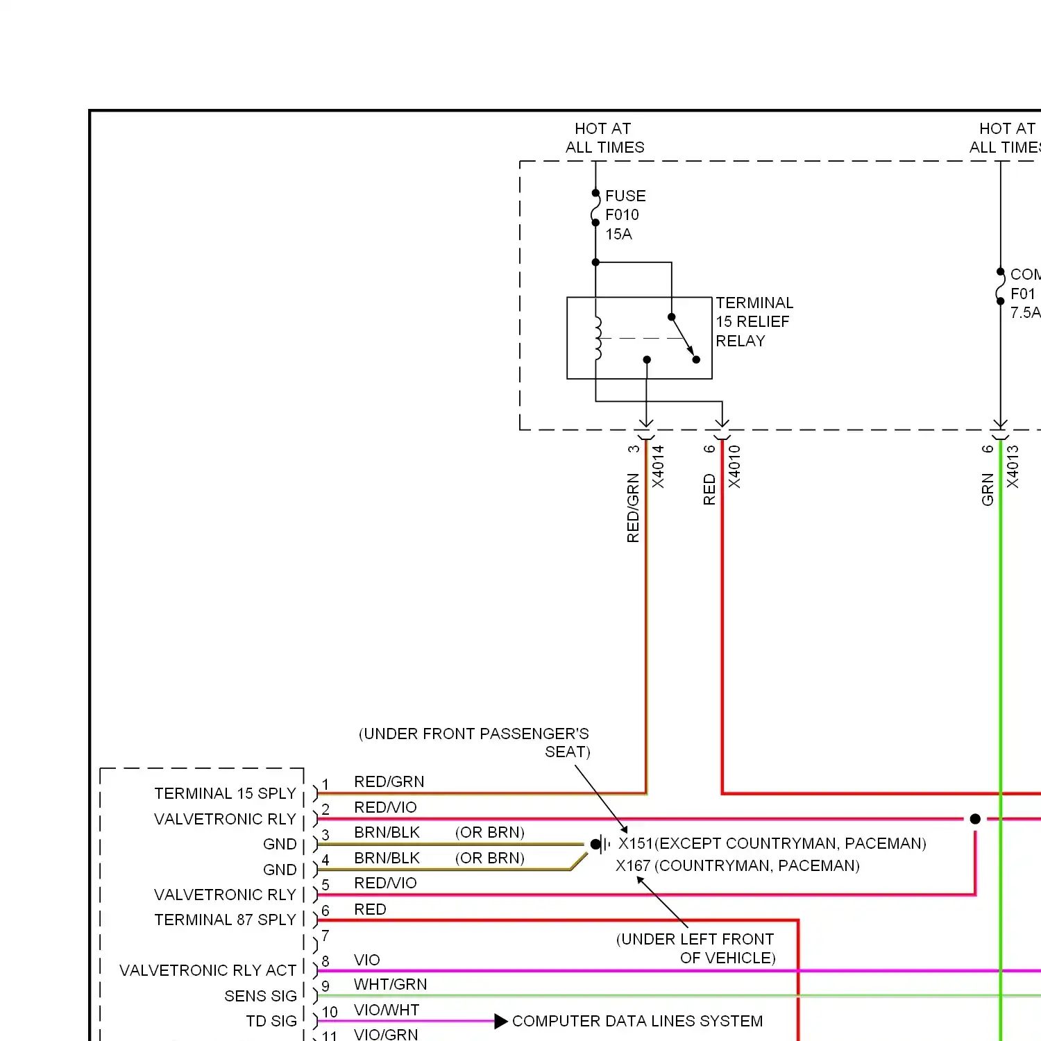Click pin 5 RED/VIO wire color text
The height and width of the screenshot is (1041, 1041).
(385, 883)
